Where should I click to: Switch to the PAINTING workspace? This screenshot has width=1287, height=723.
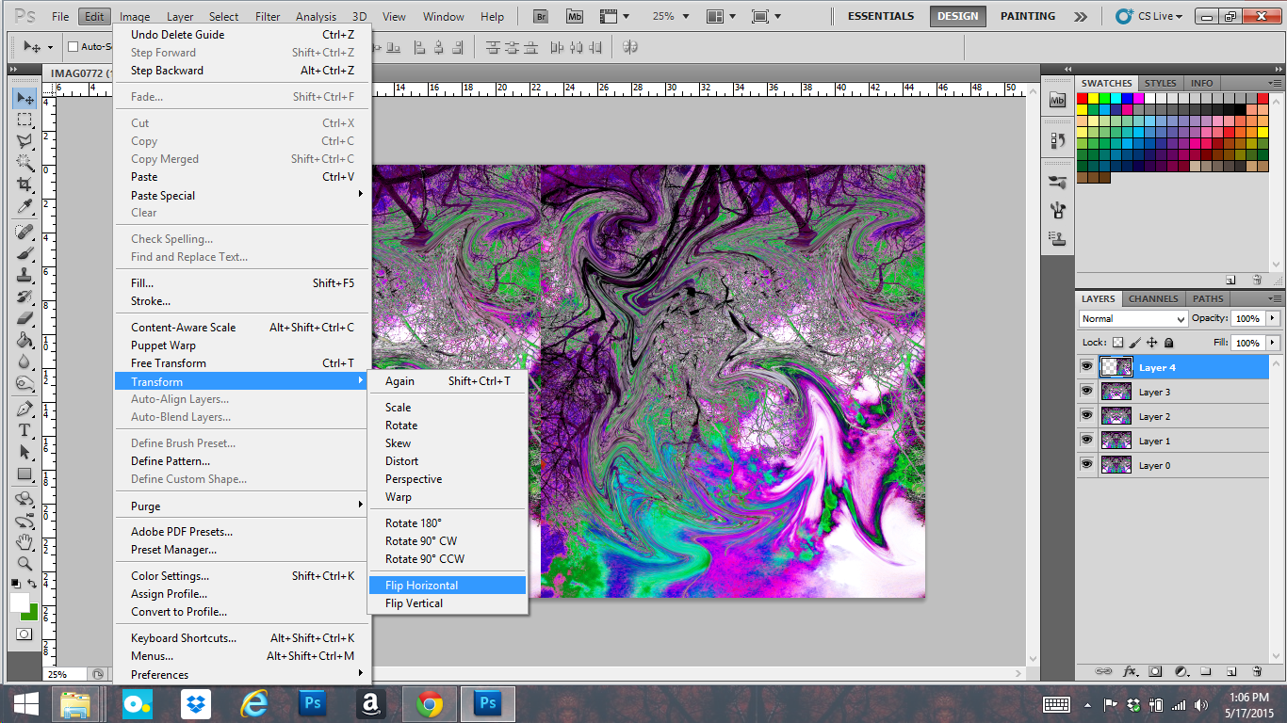point(1028,16)
